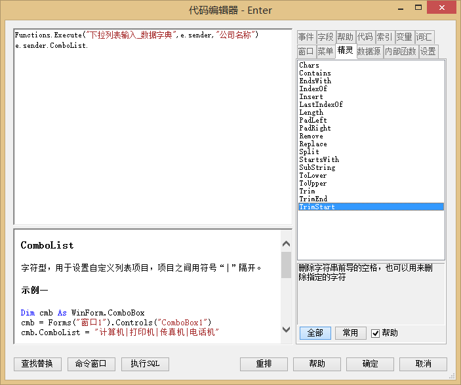Screen dimensions: 461x385
Task: Select Length in the list
Action: 371,112
